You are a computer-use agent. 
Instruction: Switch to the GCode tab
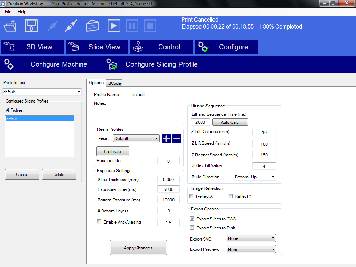114,83
